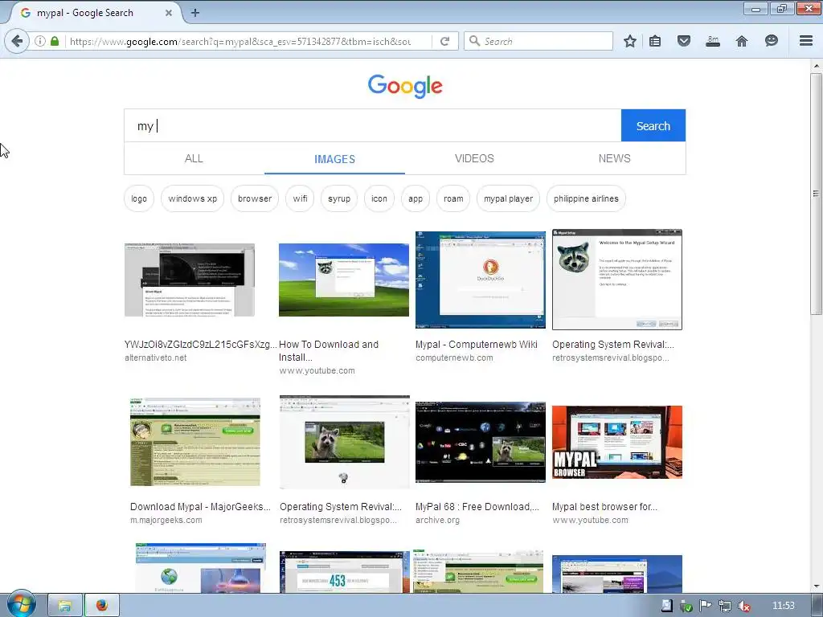The width and height of the screenshot is (823, 617).
Task: Filter images by windows xp chip
Action: tap(193, 198)
